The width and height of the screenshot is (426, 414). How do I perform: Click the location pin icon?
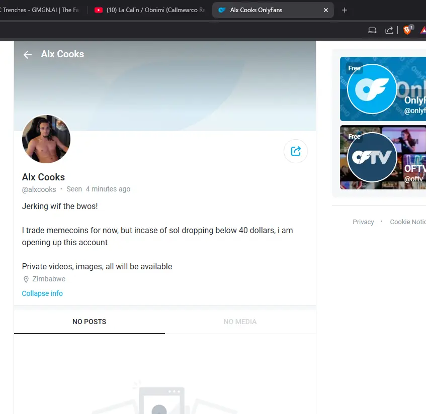(x=26, y=279)
